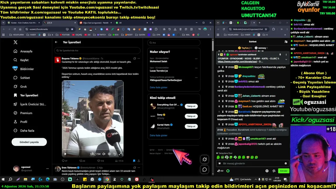The image size is (336, 189).
Task: Open Yer İşaretleri in X sidebar
Action: coord(26,95)
